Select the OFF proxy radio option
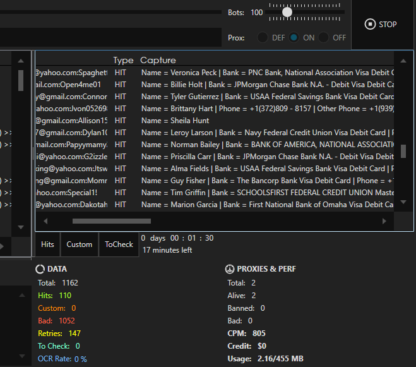This screenshot has width=416, height=367. click(323, 37)
